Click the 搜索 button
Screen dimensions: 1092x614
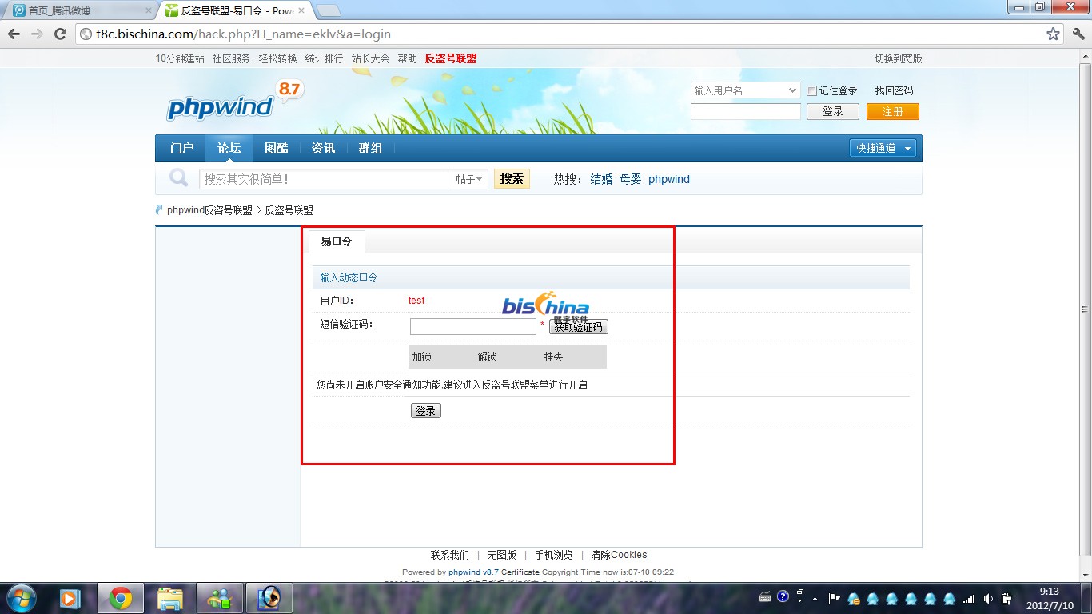(512, 179)
